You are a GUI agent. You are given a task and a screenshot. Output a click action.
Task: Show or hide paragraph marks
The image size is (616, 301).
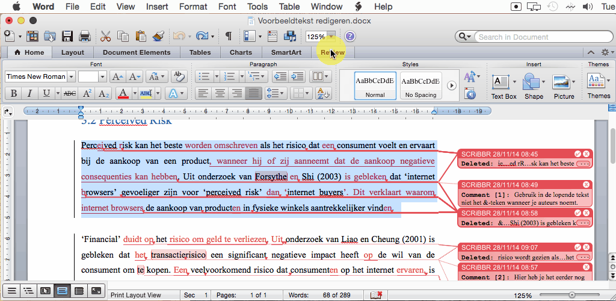point(228,37)
